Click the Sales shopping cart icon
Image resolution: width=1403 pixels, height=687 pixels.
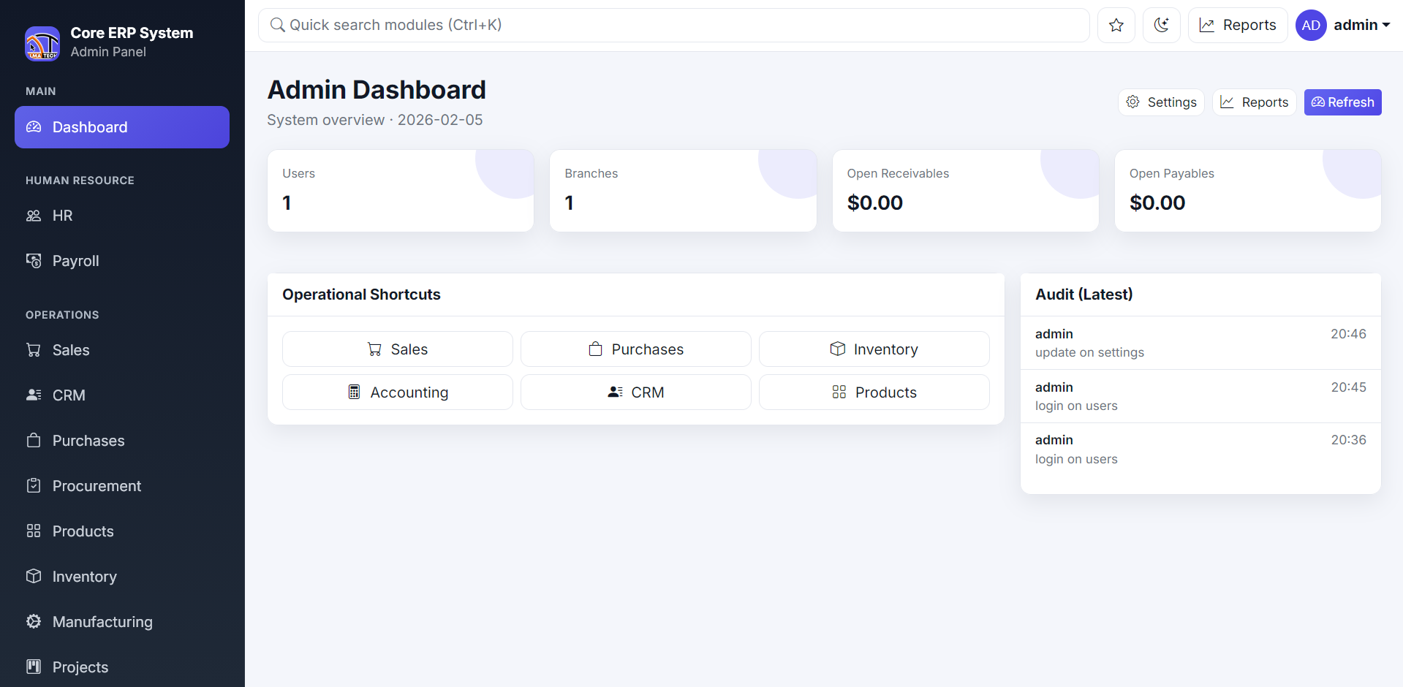tap(33, 350)
